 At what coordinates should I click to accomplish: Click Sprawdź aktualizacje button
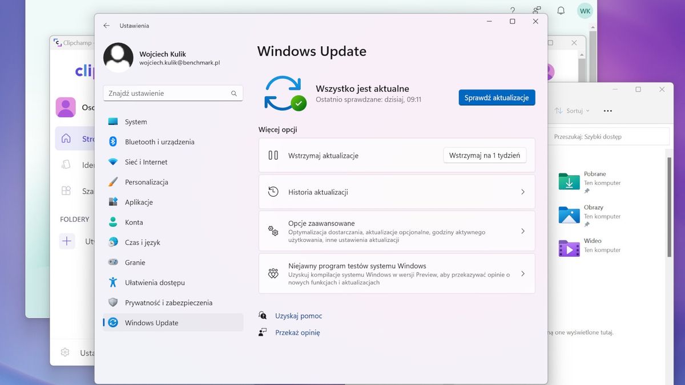click(x=497, y=98)
